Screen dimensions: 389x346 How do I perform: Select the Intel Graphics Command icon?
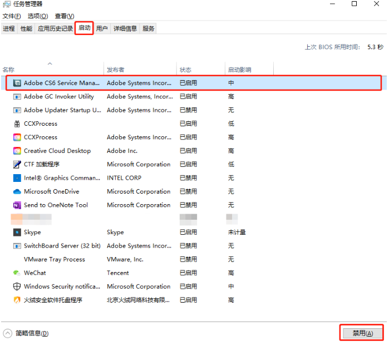click(x=17, y=178)
